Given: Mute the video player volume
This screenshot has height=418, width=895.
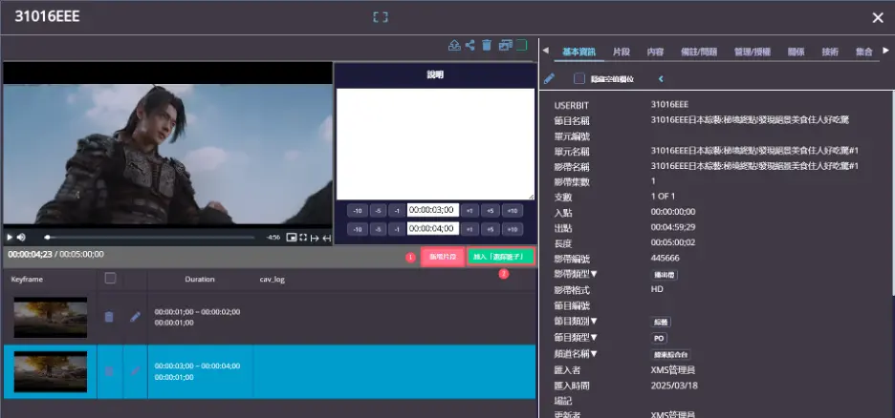Looking at the screenshot, I should click(x=22, y=237).
